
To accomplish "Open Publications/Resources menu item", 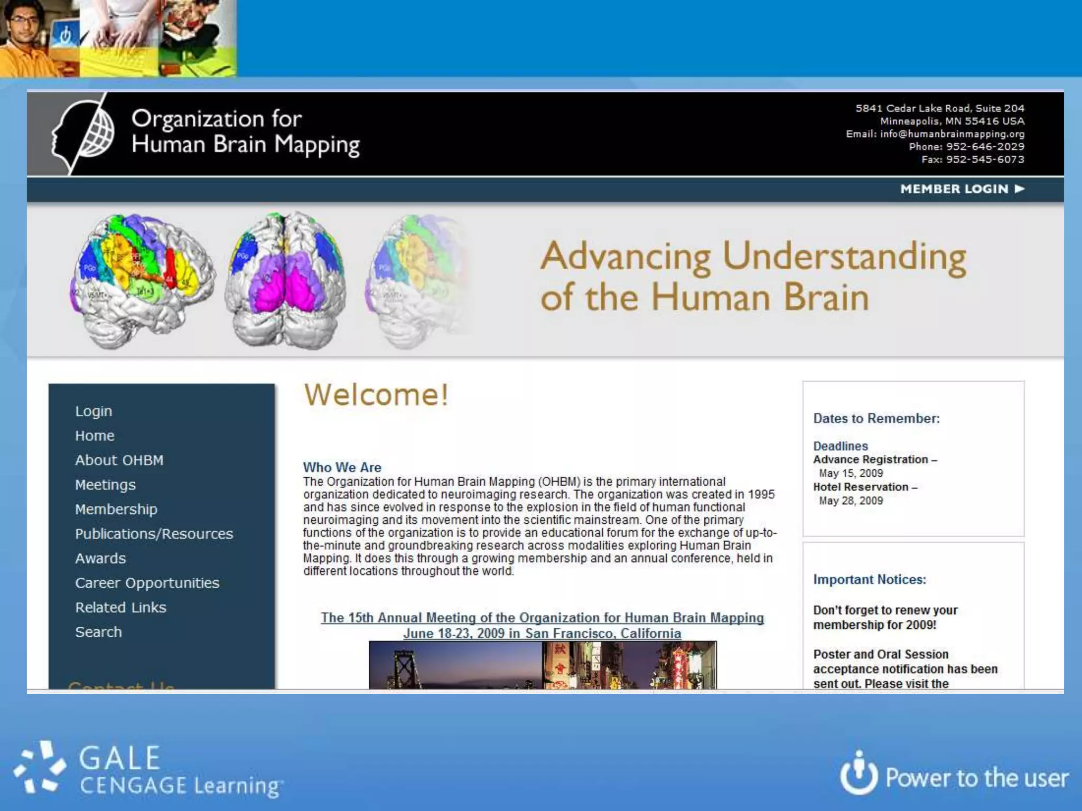I will [154, 534].
